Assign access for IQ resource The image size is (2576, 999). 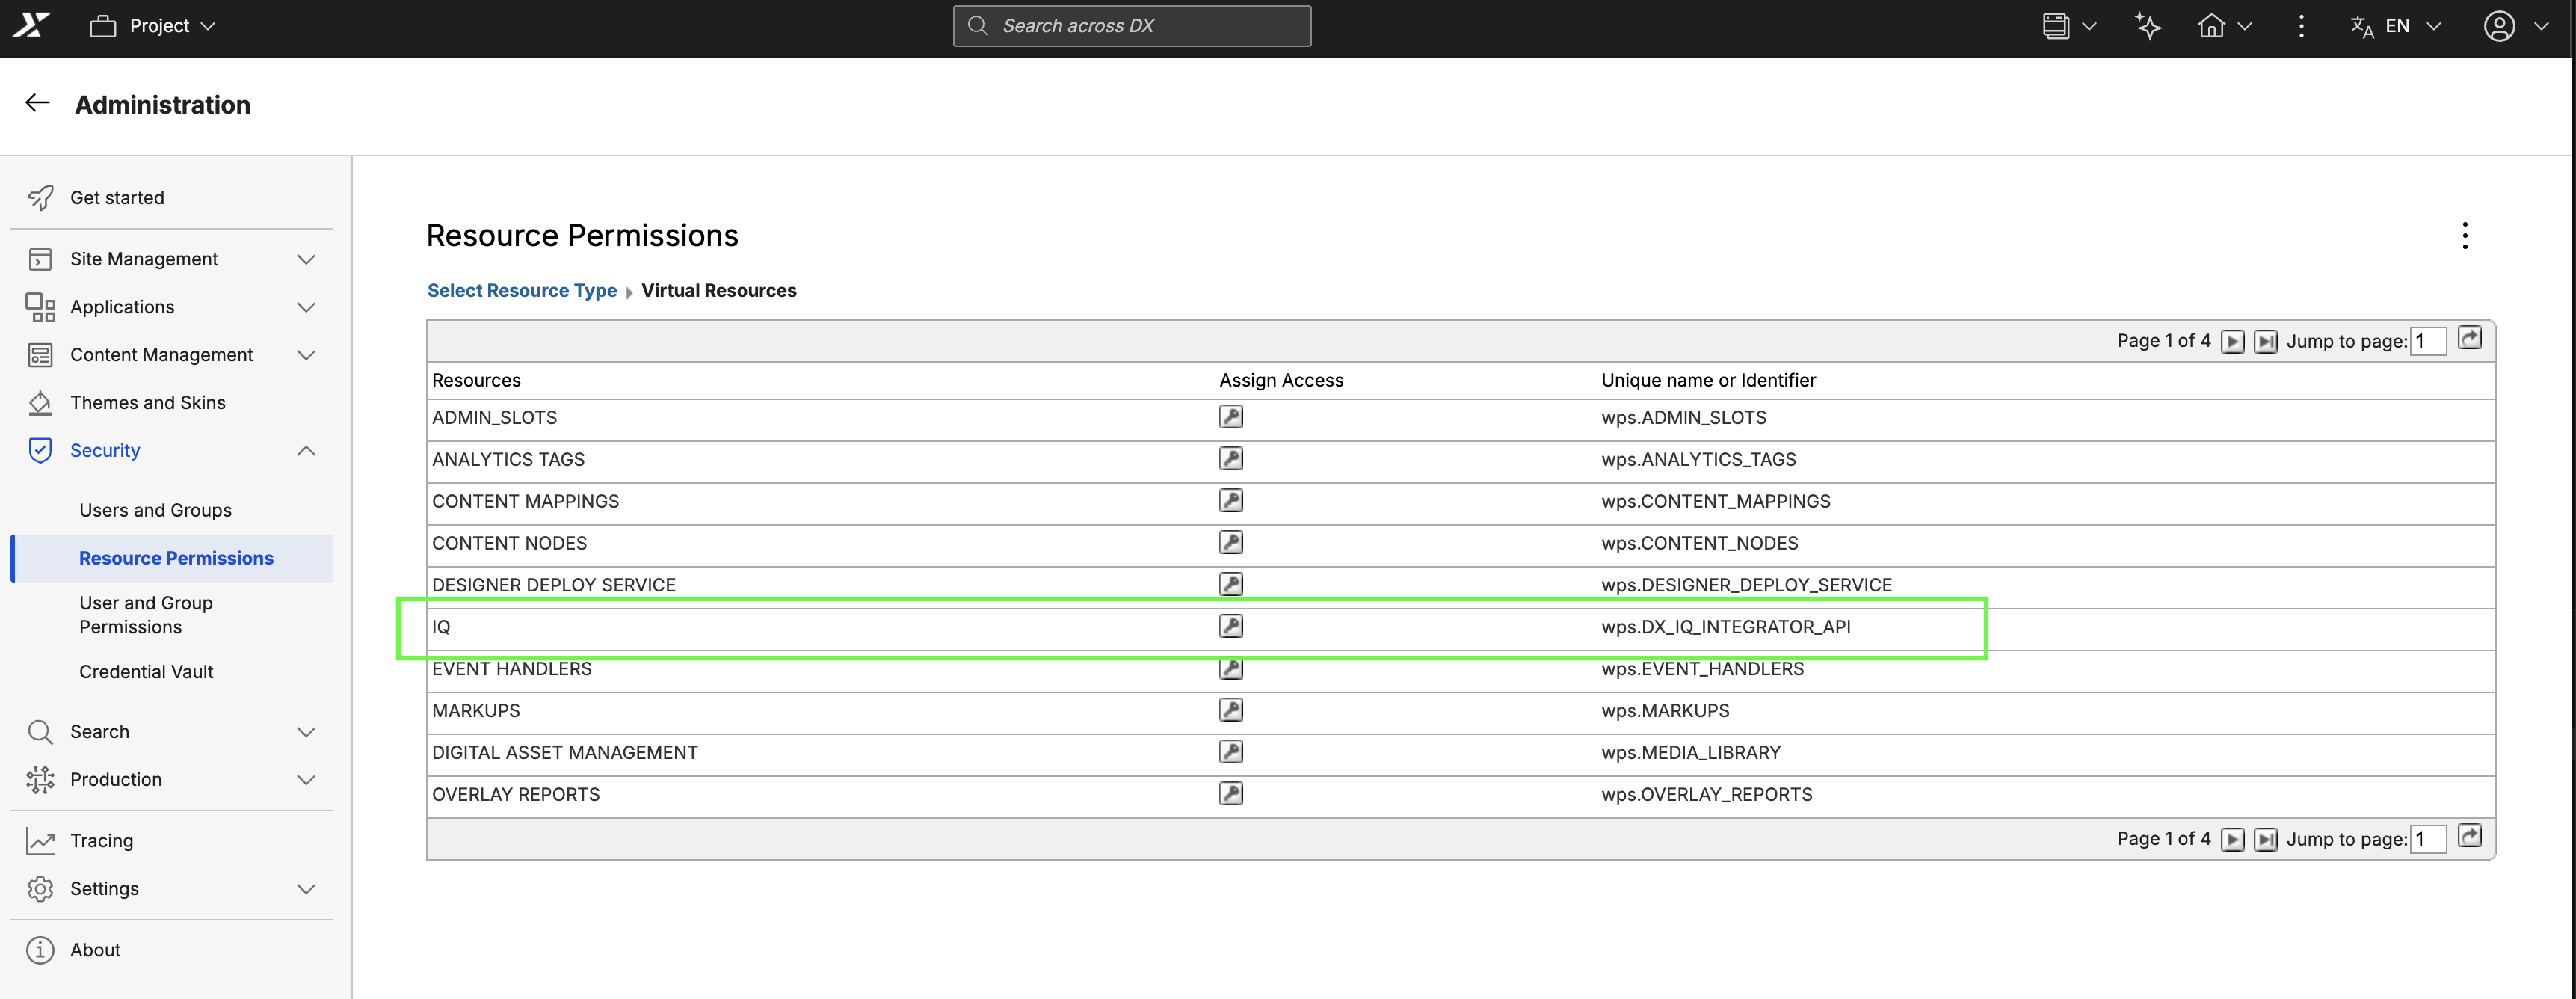click(1231, 626)
